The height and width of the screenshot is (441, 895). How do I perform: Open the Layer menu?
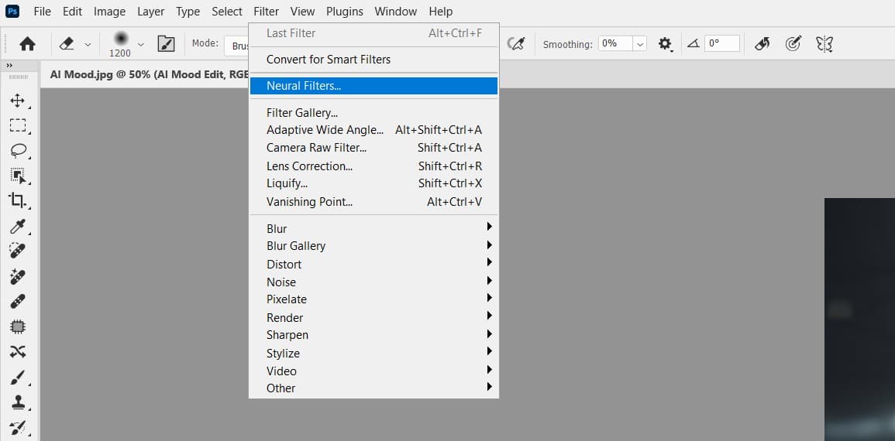pos(150,12)
